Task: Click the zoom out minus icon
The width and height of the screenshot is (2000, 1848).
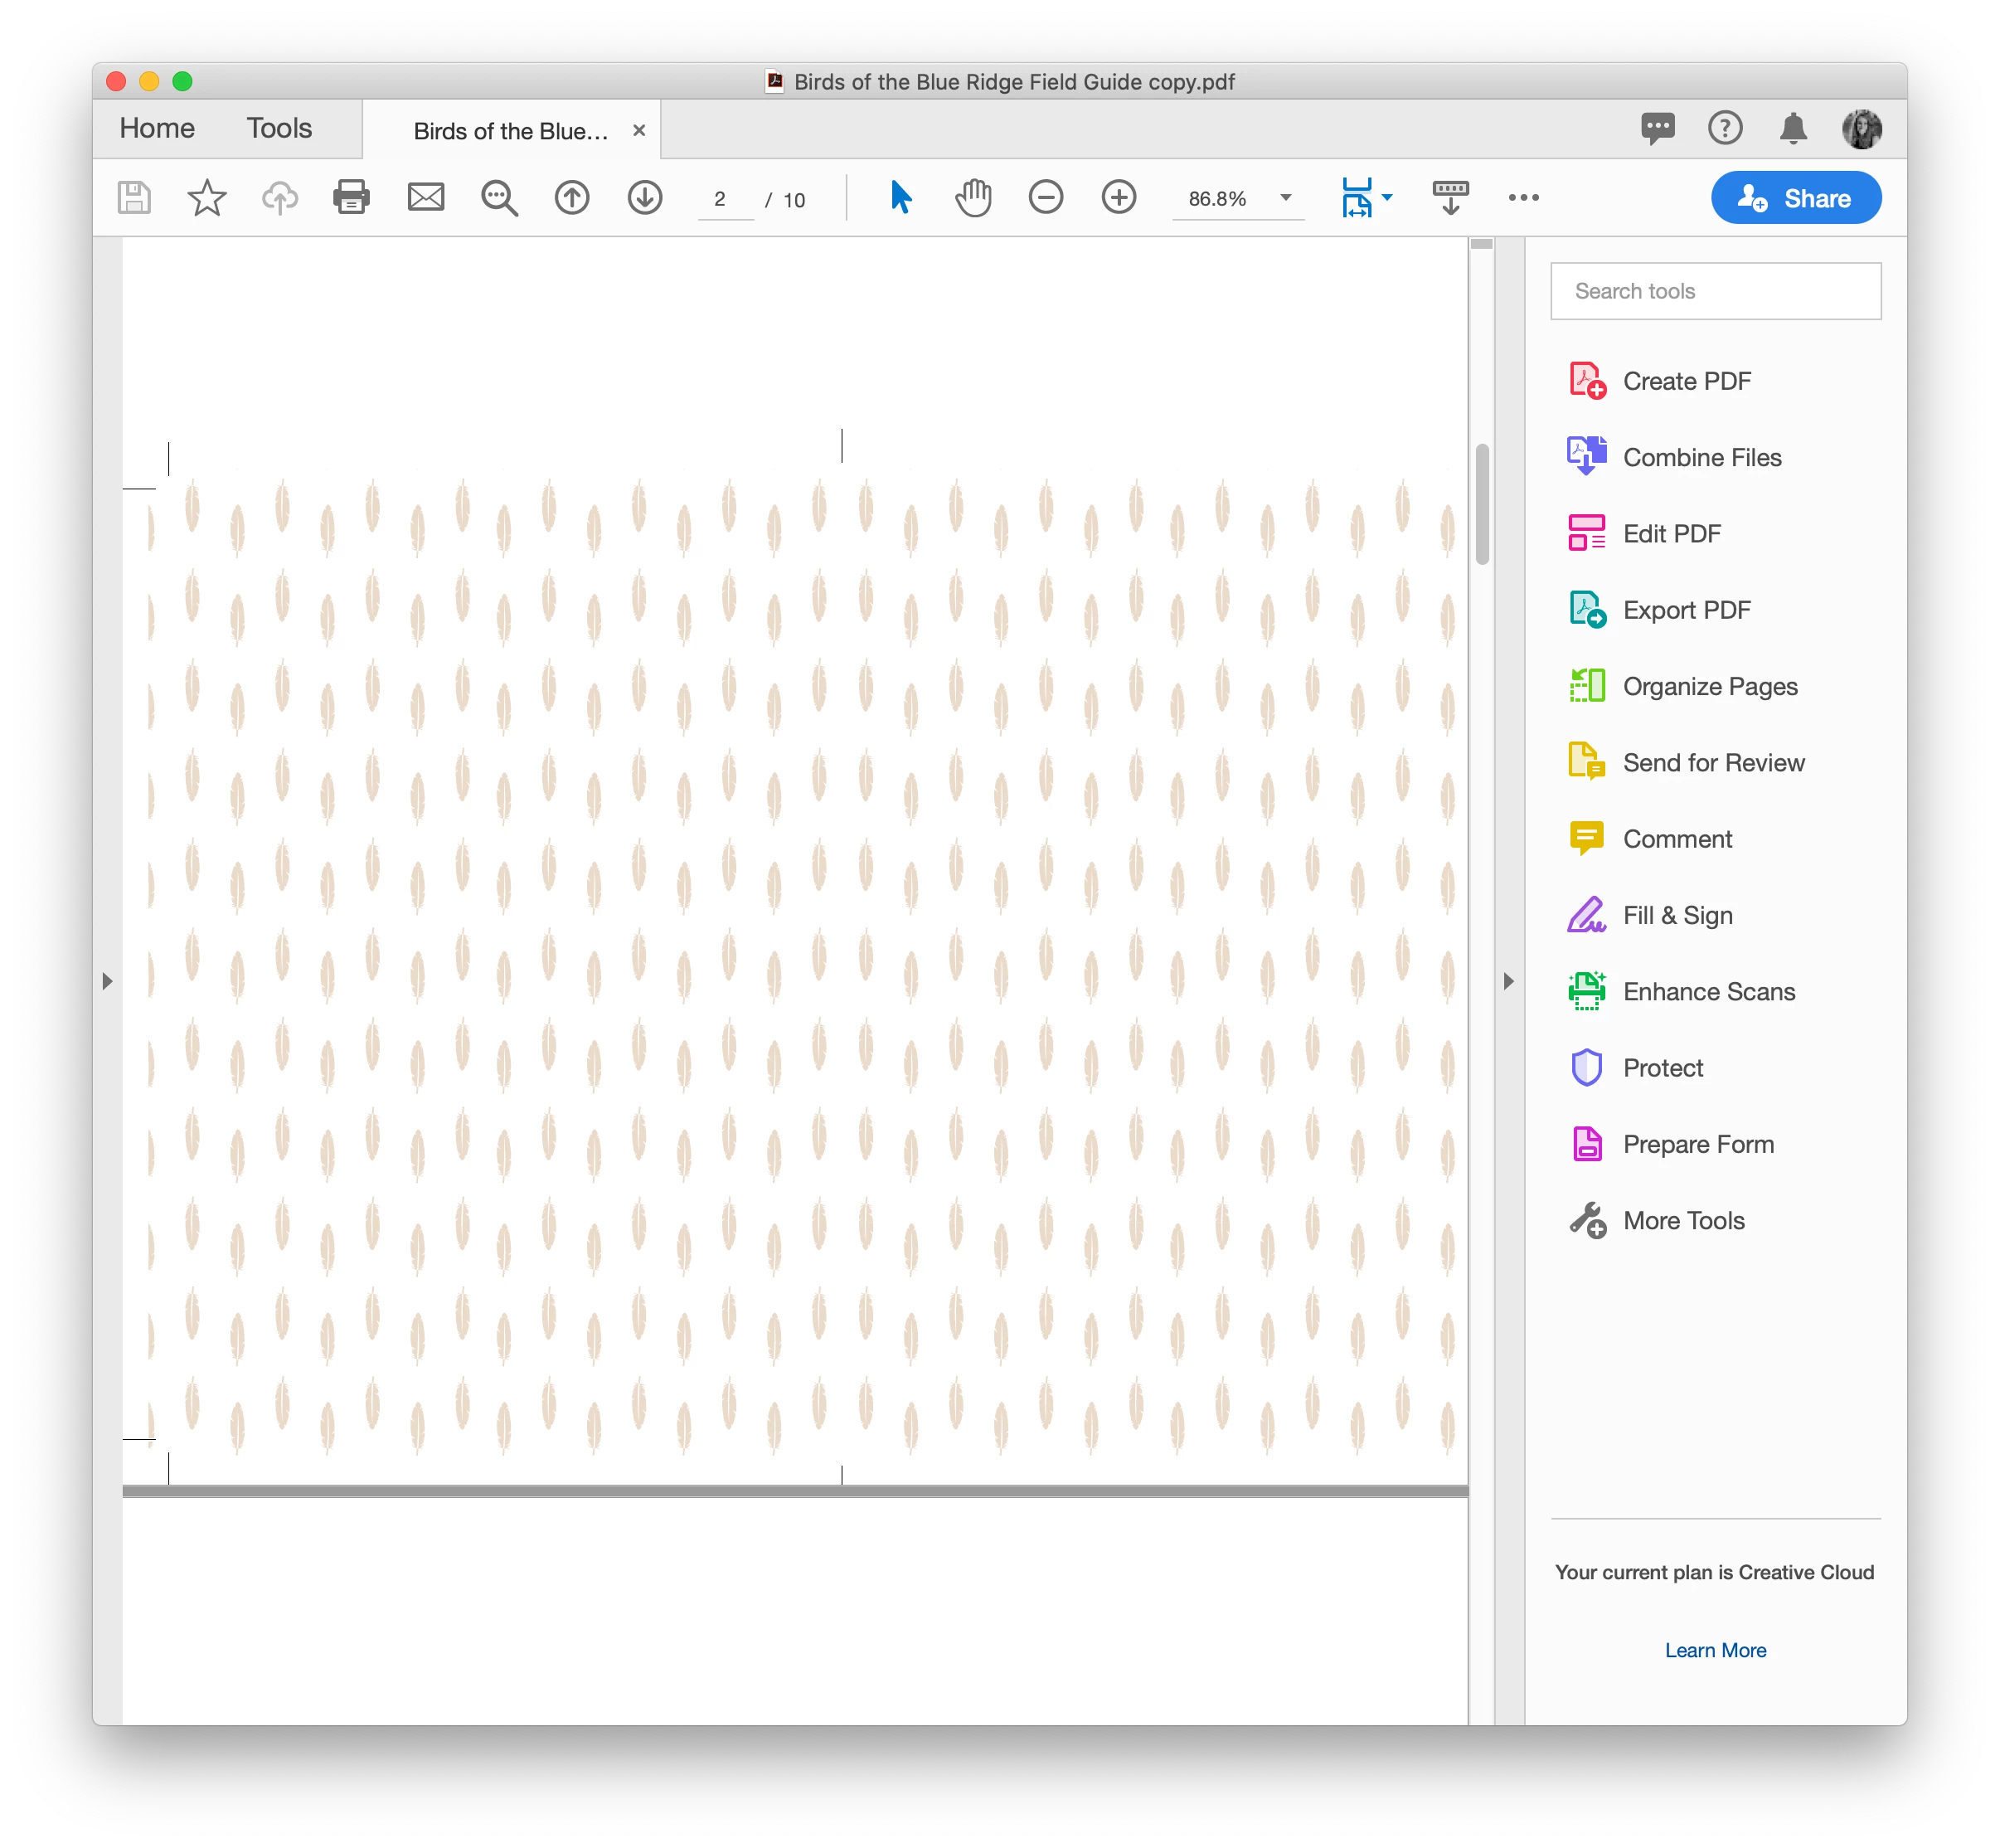Action: [1046, 197]
